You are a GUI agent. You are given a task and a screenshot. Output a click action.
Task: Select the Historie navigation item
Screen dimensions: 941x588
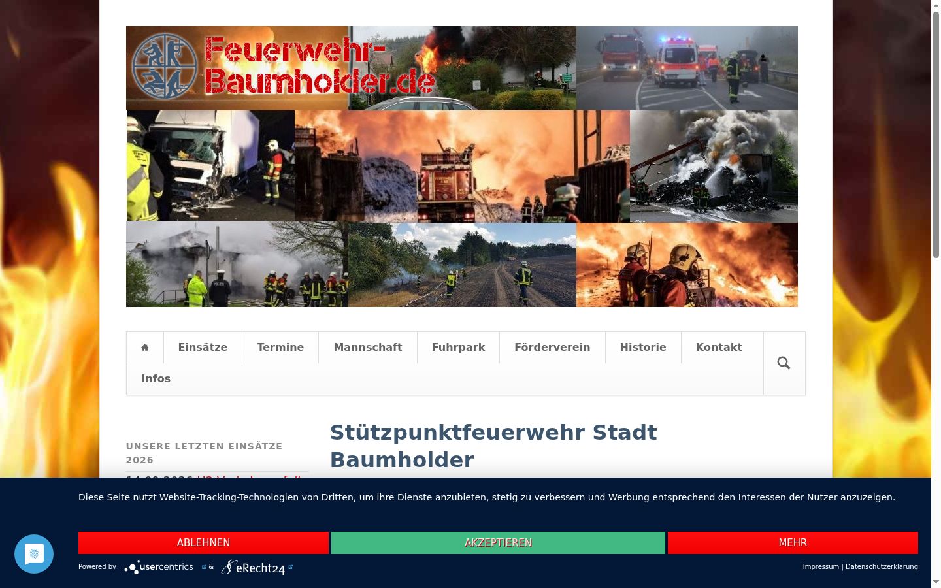(643, 348)
